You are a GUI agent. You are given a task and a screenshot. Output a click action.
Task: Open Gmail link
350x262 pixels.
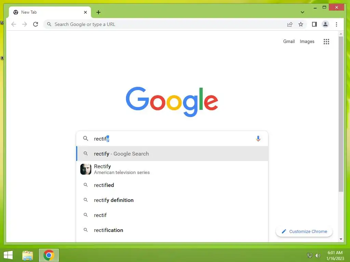click(x=289, y=41)
